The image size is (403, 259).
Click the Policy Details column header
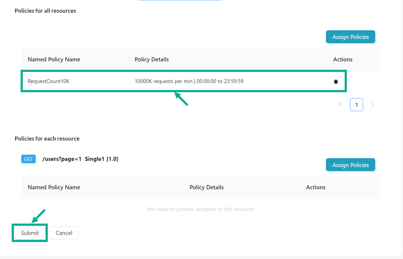(x=152, y=59)
